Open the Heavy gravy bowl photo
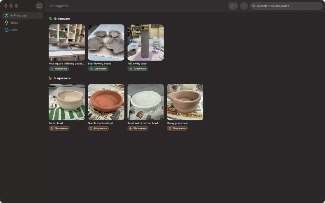Viewport: 325px width, 203px height. tap(185, 102)
